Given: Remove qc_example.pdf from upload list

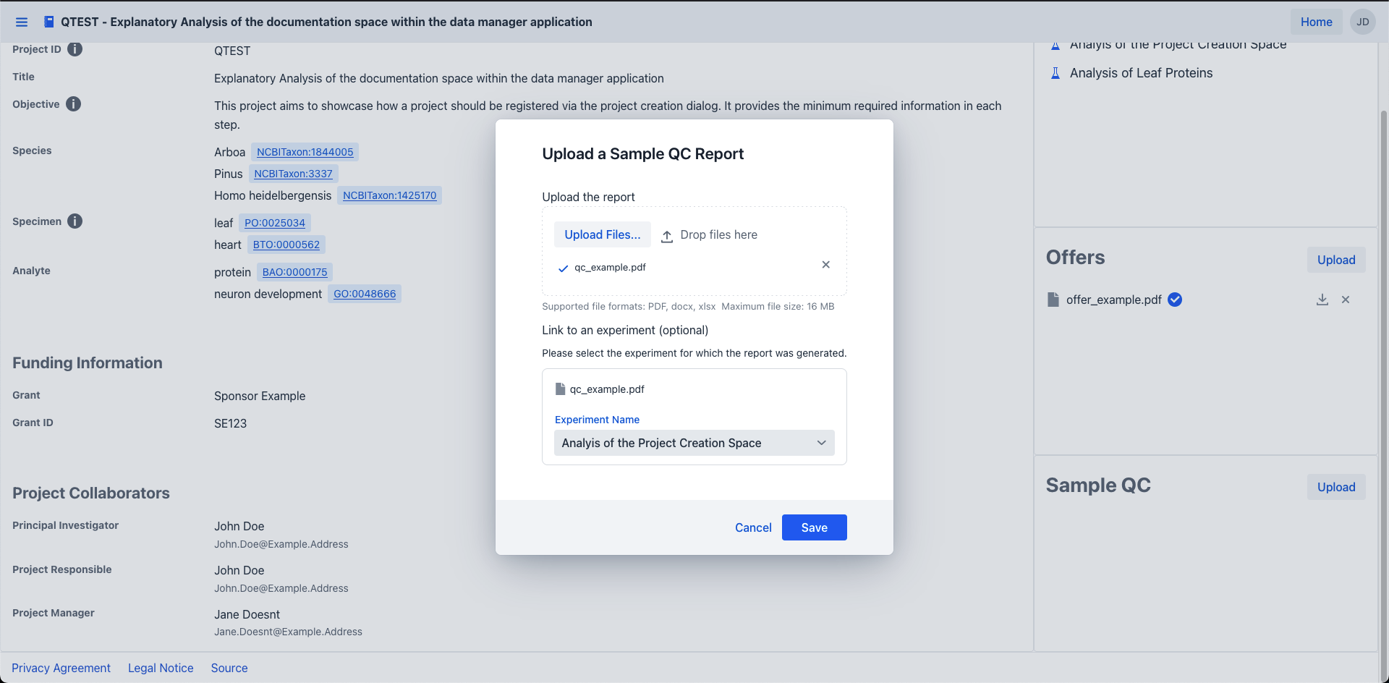Looking at the screenshot, I should pos(825,265).
